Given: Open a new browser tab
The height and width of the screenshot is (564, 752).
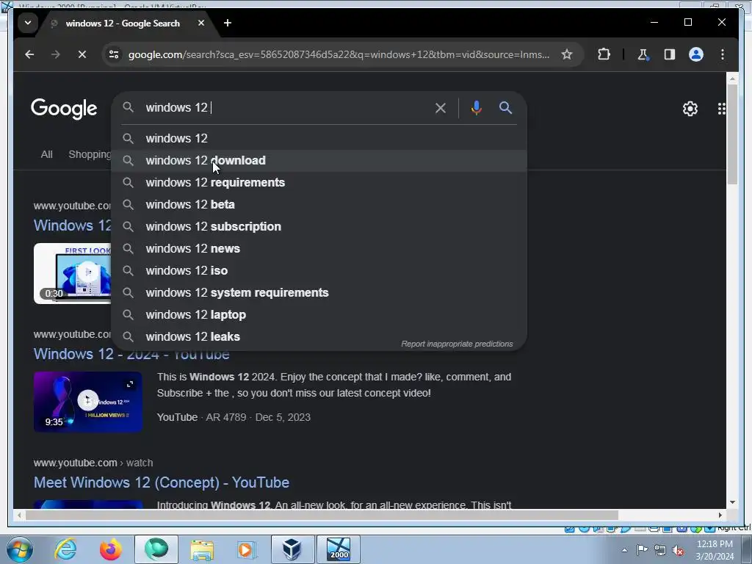Looking at the screenshot, I should coord(228,23).
